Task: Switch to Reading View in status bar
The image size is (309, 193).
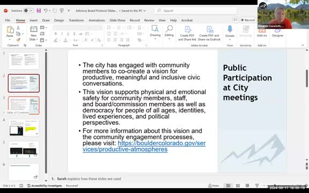Action: [247, 185]
